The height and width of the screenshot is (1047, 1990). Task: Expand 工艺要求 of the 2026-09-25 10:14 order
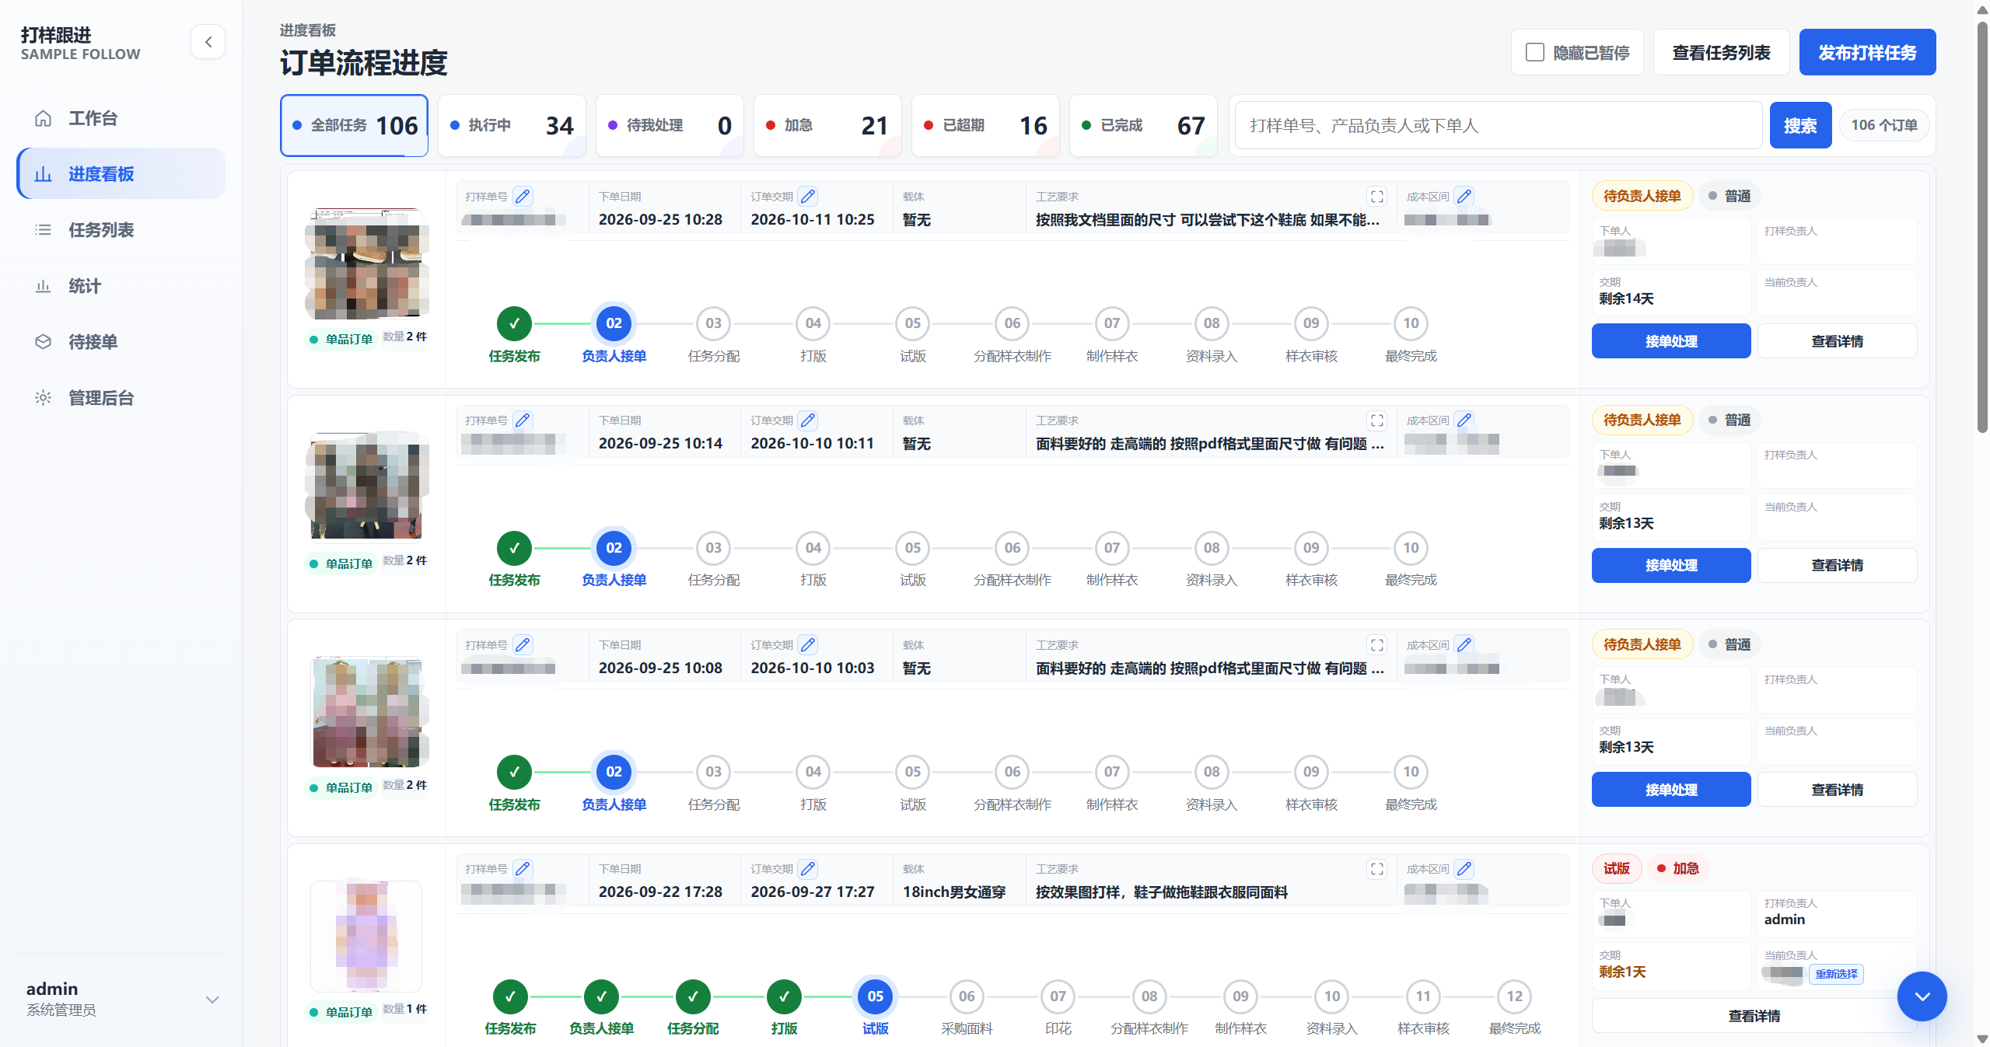(1377, 421)
